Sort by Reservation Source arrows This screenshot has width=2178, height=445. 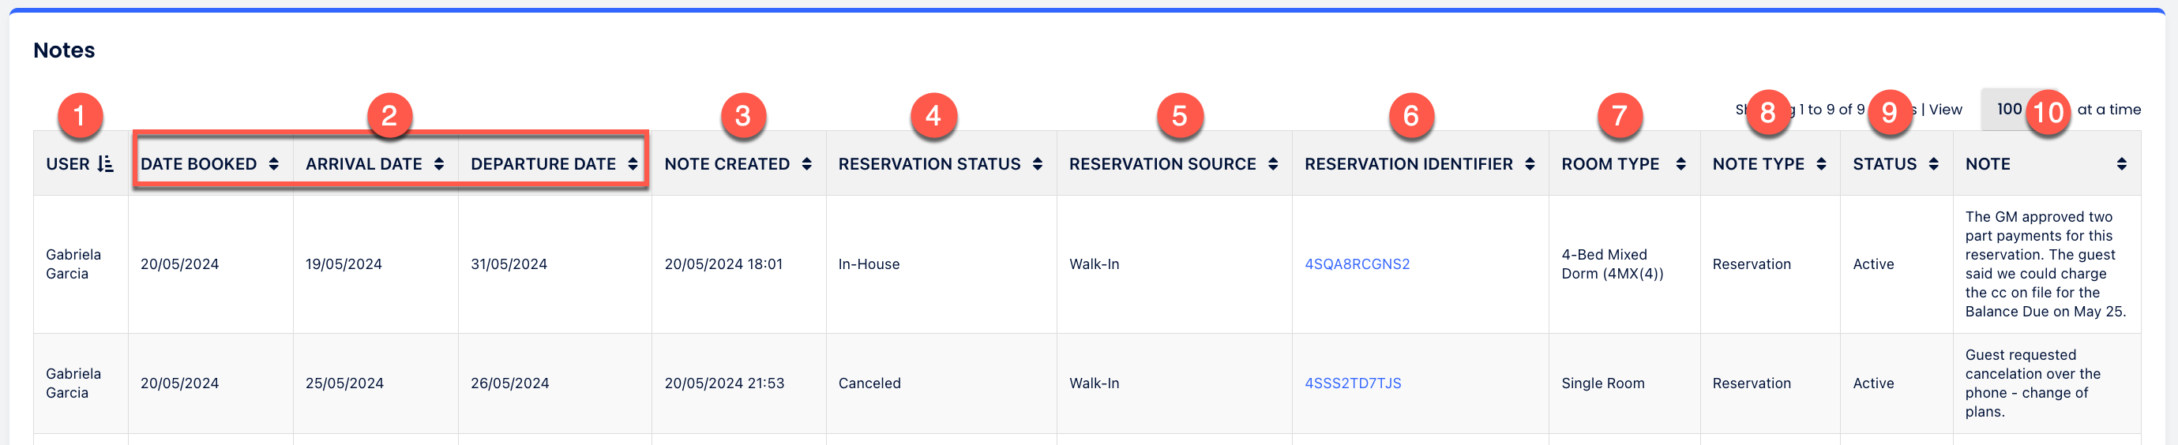tap(1272, 164)
